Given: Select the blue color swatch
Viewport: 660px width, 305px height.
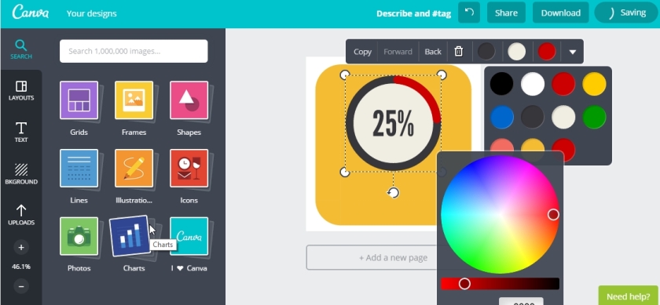Looking at the screenshot, I should point(502,117).
